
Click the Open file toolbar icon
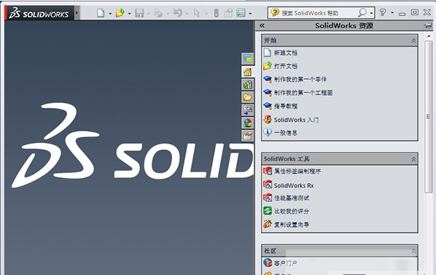120,13
